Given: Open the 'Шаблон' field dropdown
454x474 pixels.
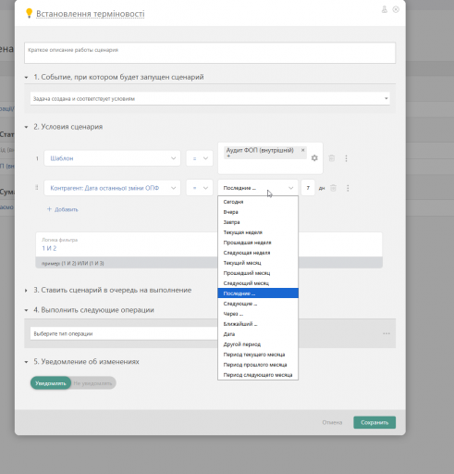Looking at the screenshot, I should click(112, 158).
